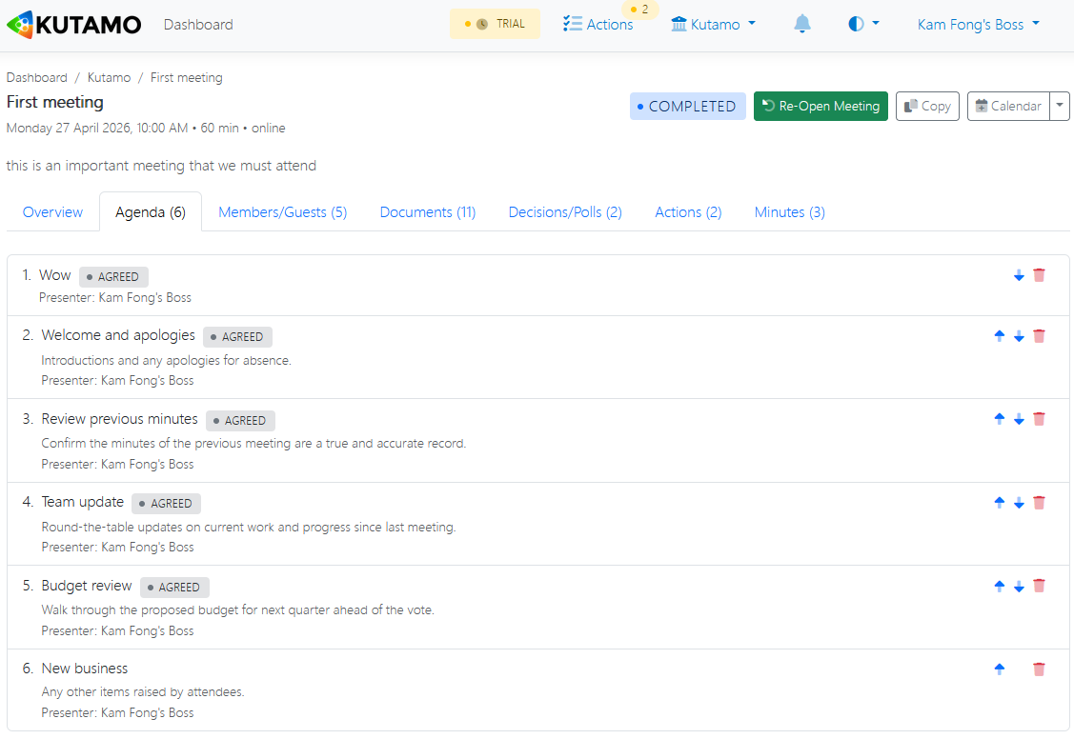
Task: Move 'Review previous minutes' up
Action: (1000, 419)
